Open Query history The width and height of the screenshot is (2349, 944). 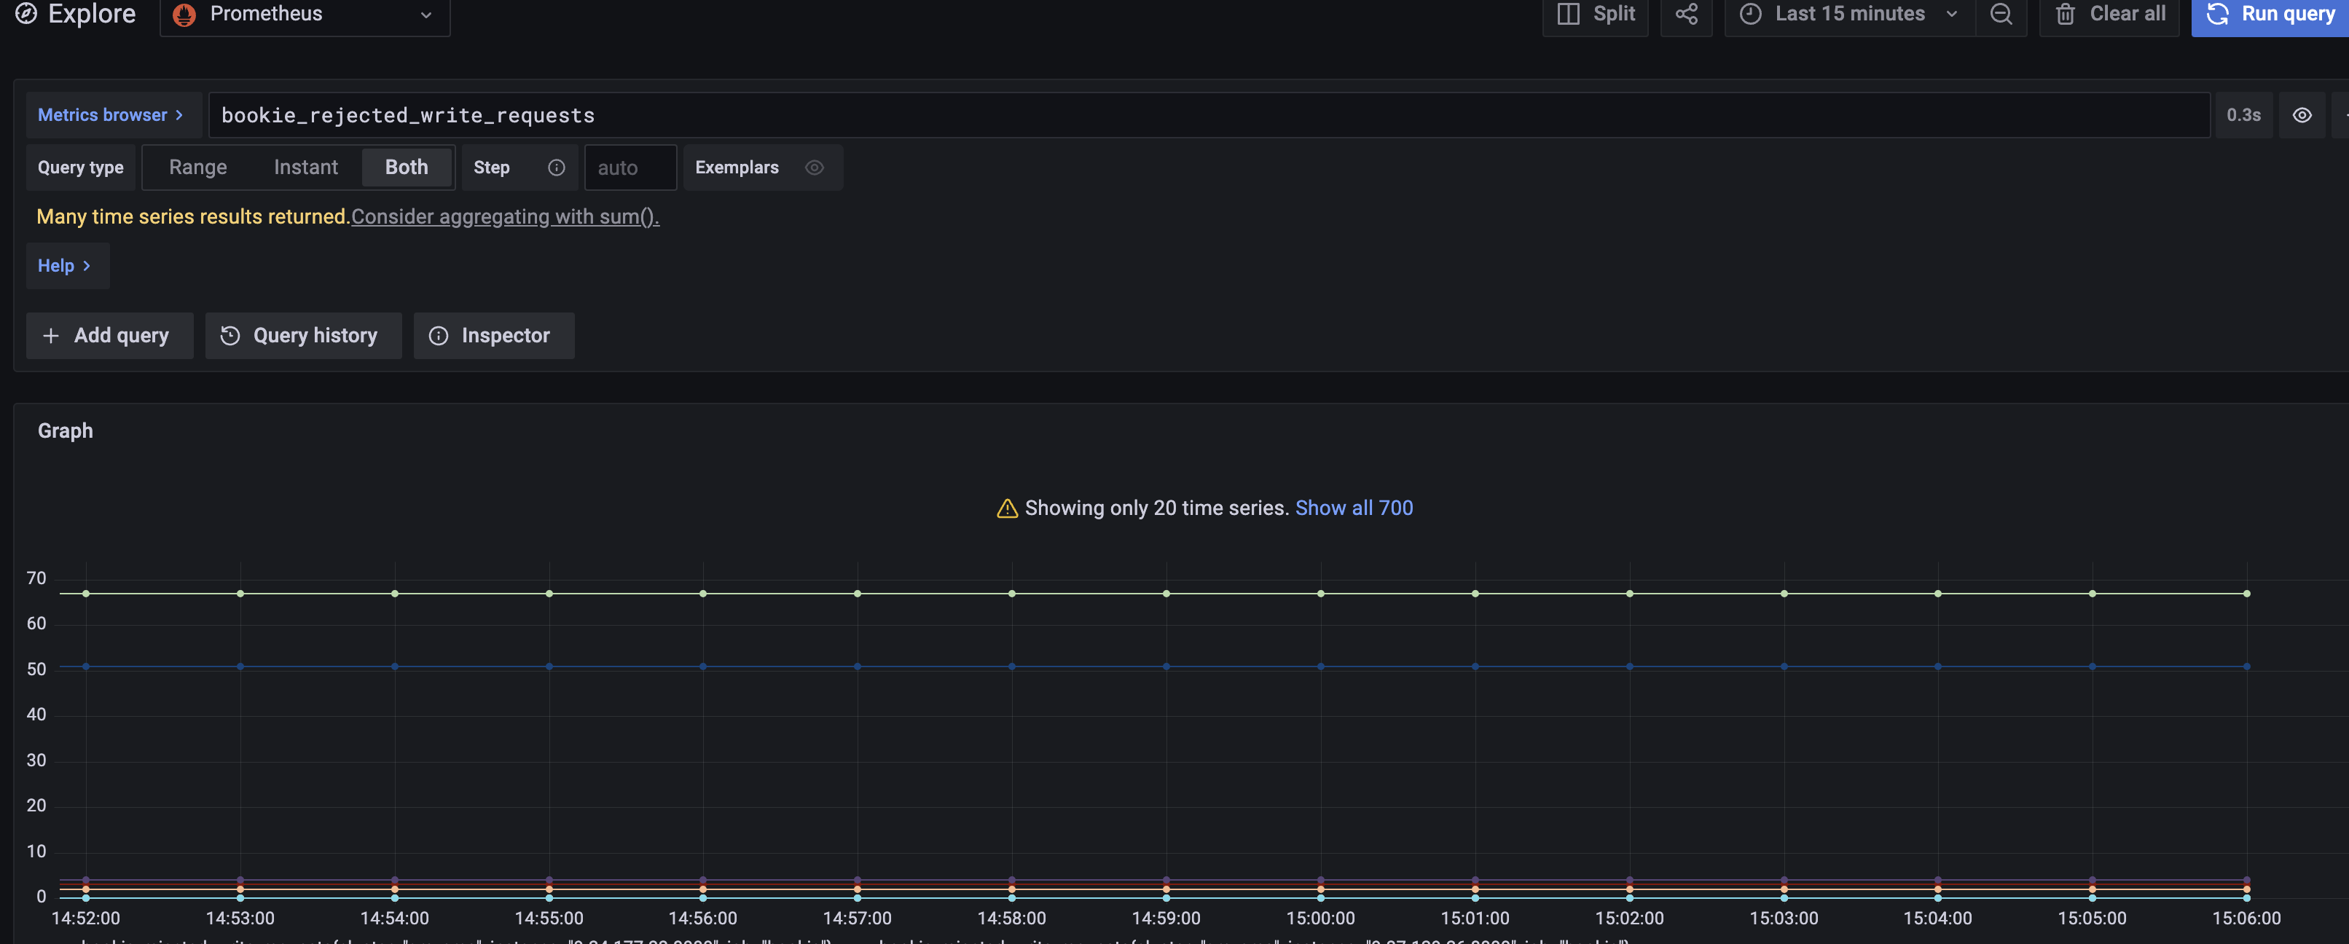[303, 335]
